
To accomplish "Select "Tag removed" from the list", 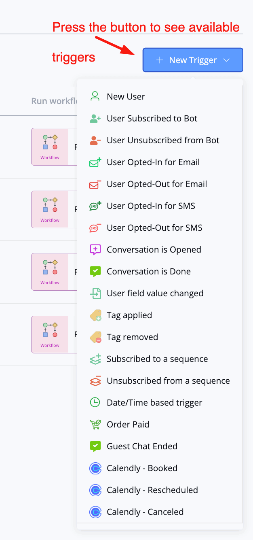I will [x=132, y=337].
